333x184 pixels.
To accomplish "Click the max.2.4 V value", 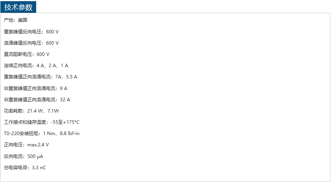I will [x=38, y=145].
